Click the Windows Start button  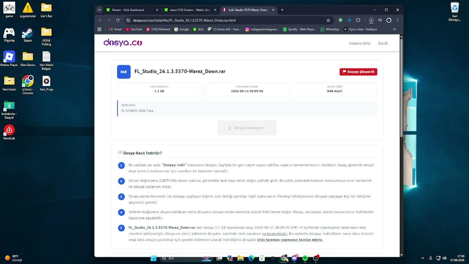154,258
